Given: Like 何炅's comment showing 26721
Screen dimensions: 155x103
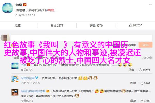Looking at the screenshot, I should pos(144,70).
